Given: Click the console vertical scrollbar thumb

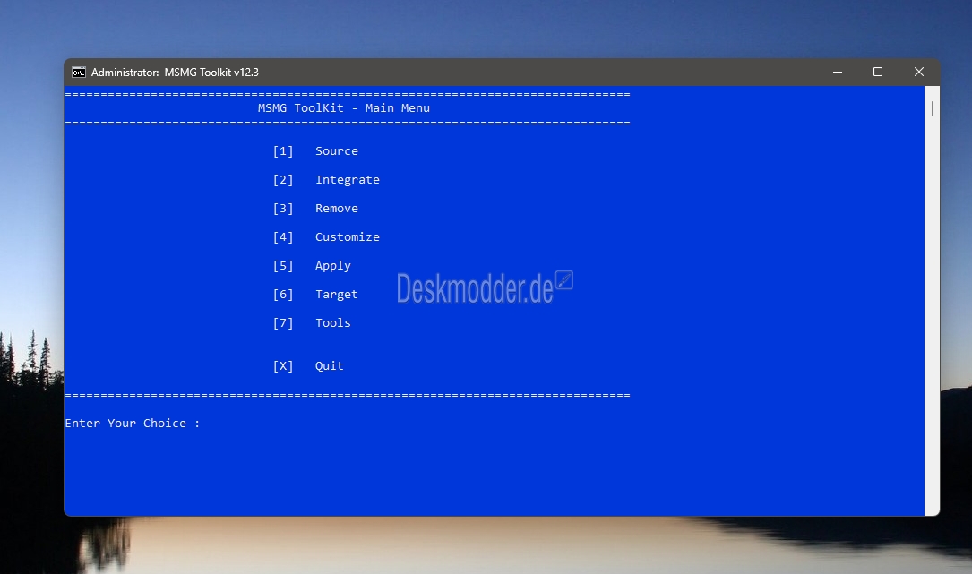Looking at the screenshot, I should pyautogui.click(x=933, y=108).
